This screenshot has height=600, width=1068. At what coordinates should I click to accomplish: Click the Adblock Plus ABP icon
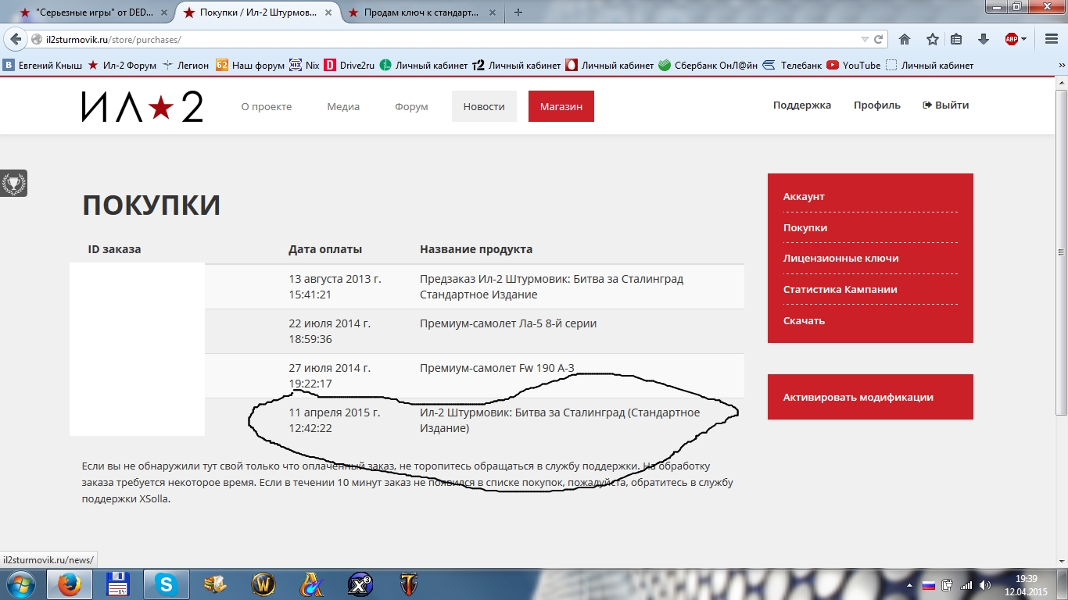pyautogui.click(x=1011, y=39)
